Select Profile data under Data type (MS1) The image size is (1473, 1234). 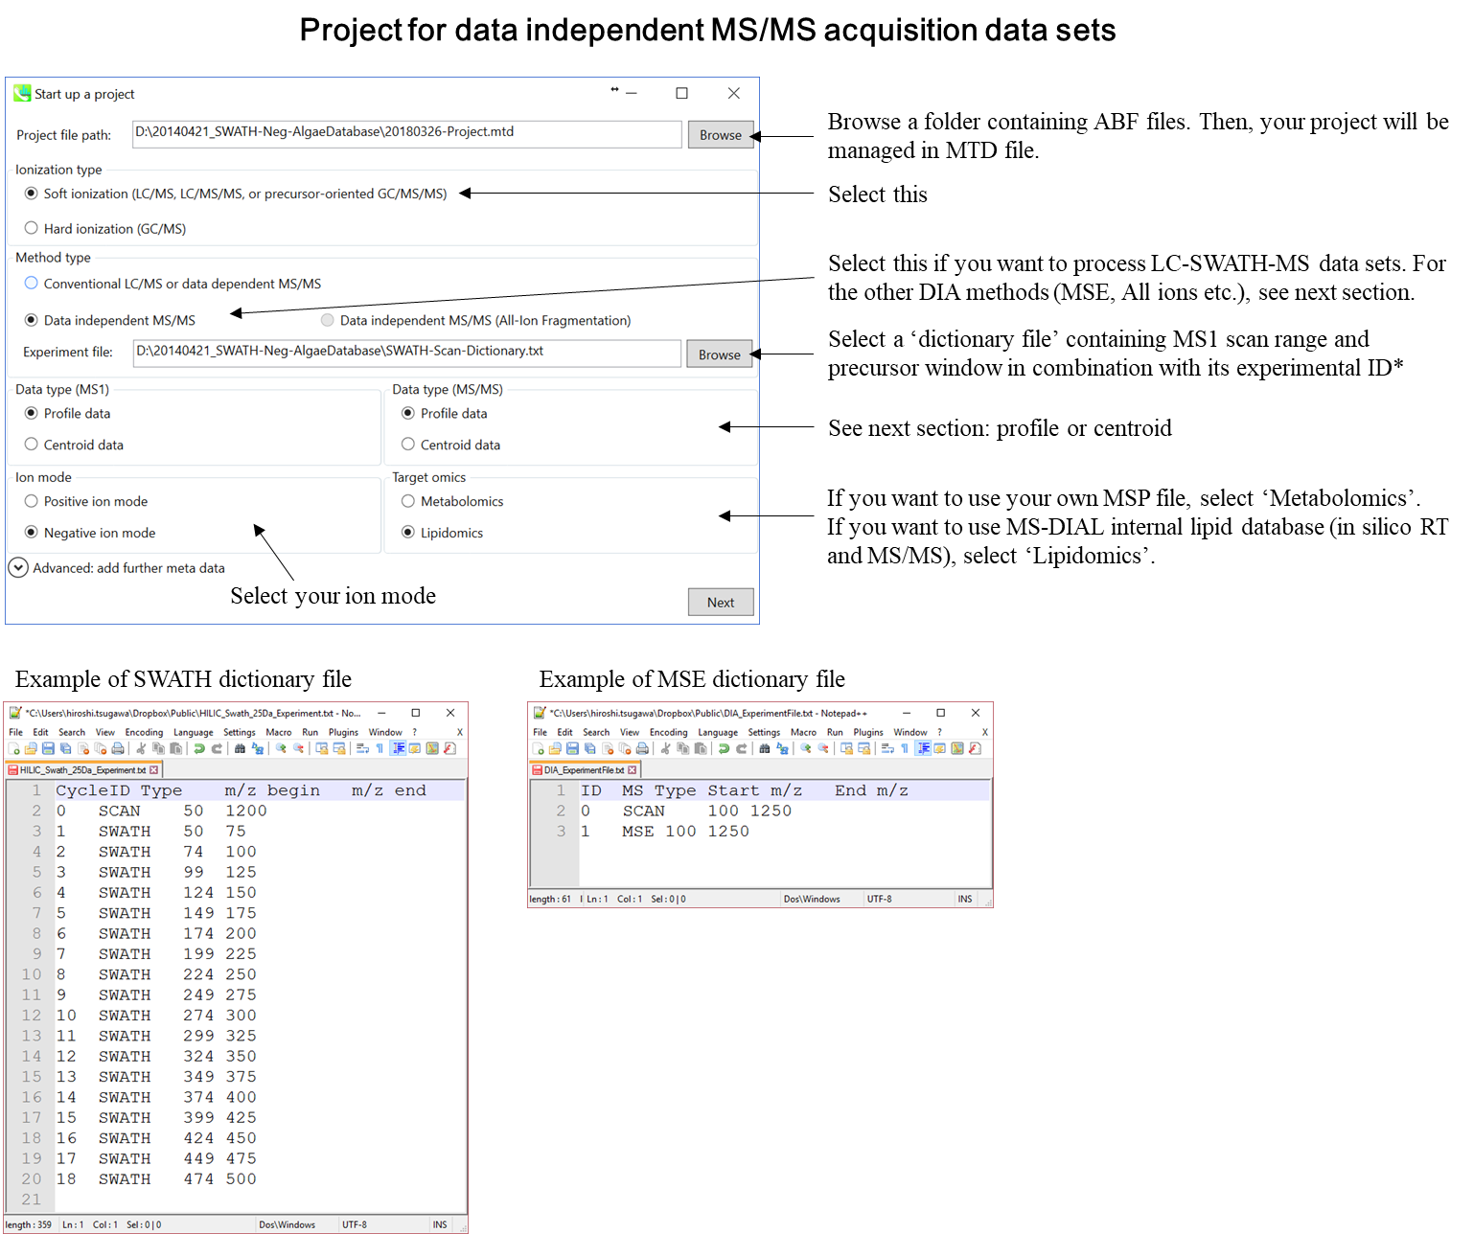coord(32,413)
